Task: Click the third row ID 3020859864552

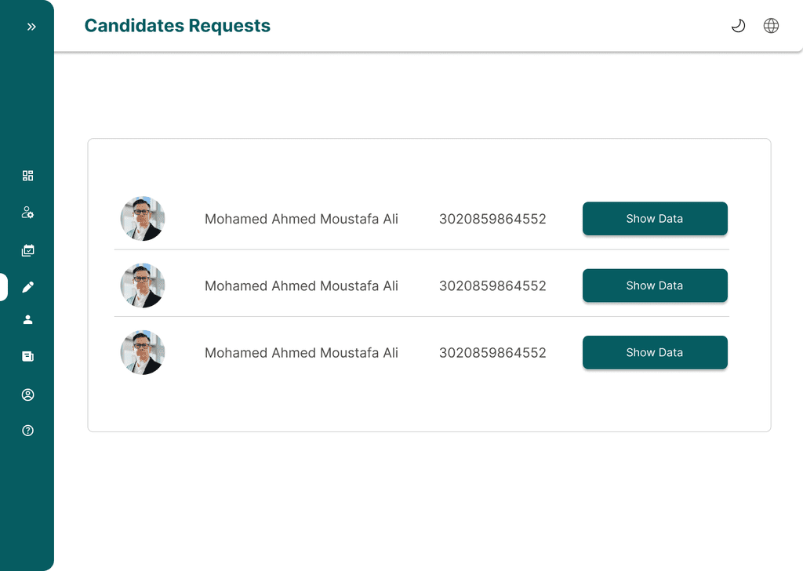Action: click(x=492, y=353)
